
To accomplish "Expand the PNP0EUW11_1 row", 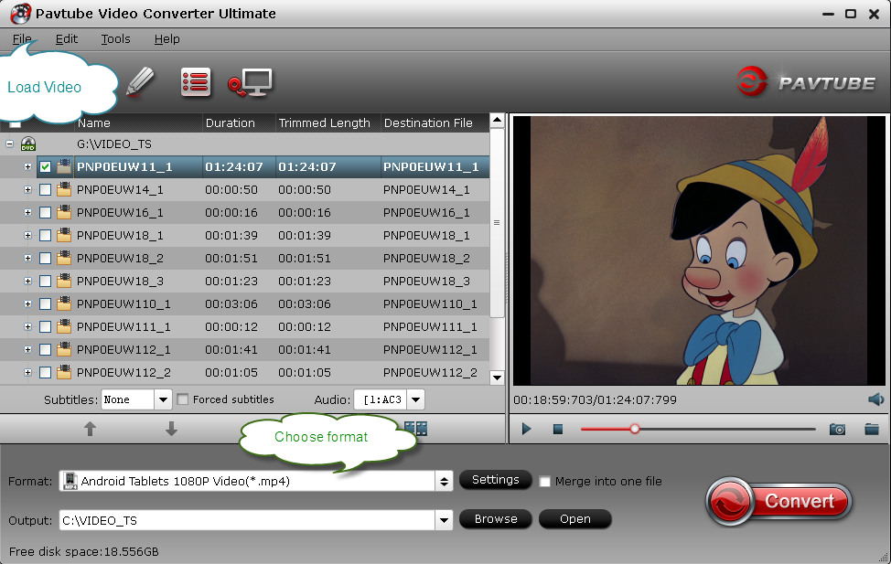I will tap(27, 166).
